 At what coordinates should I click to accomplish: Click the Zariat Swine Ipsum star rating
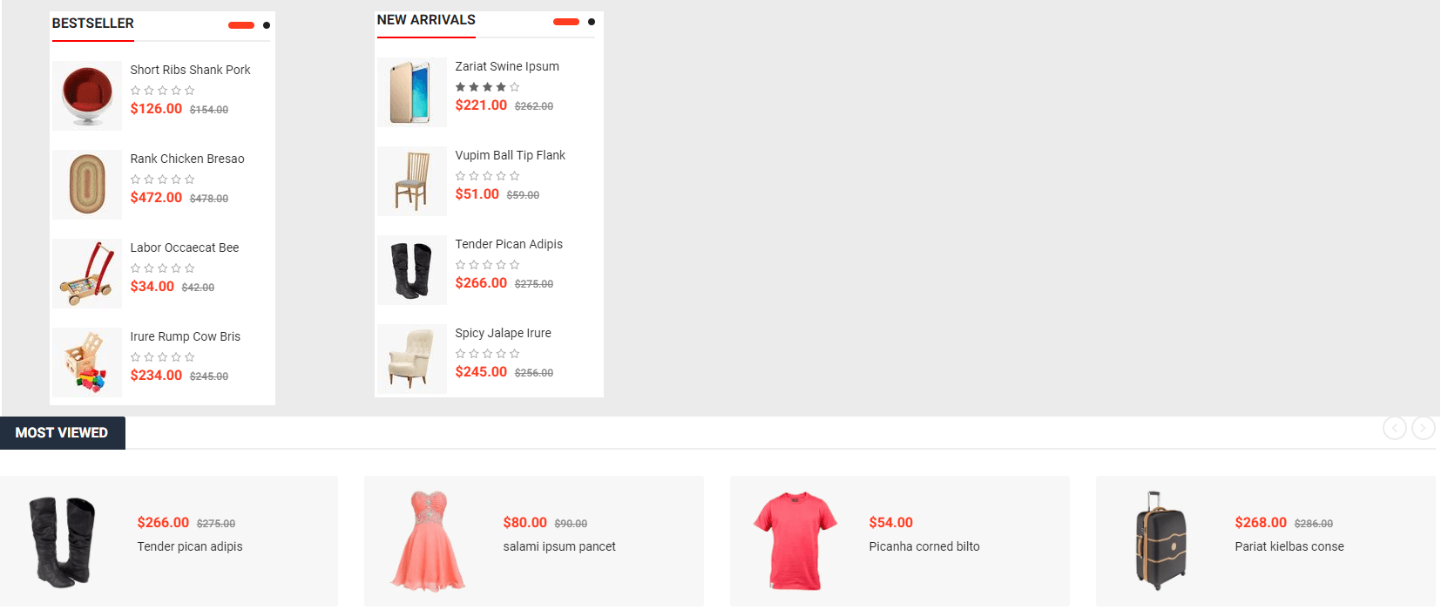pyautogui.click(x=487, y=87)
